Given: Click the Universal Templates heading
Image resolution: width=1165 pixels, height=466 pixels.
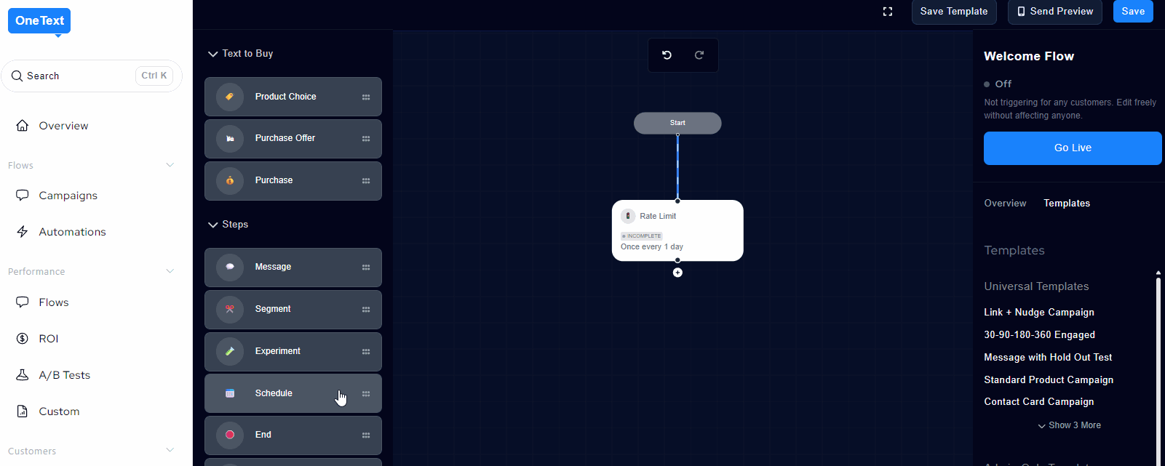Looking at the screenshot, I should tap(1036, 286).
